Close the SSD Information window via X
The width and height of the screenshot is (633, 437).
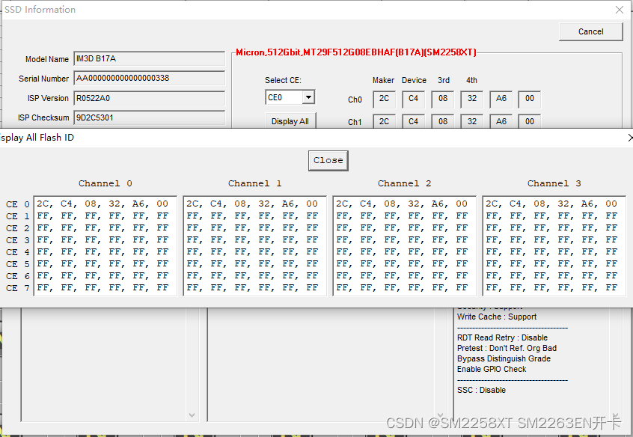[x=620, y=10]
